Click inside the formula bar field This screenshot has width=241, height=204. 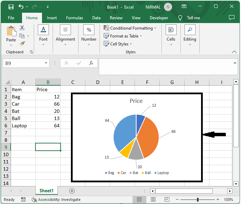pyautogui.click(x=166, y=67)
